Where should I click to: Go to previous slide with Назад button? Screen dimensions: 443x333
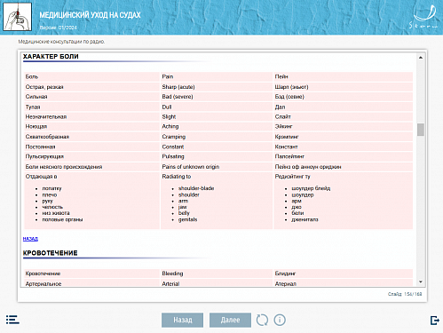pyautogui.click(x=182, y=320)
